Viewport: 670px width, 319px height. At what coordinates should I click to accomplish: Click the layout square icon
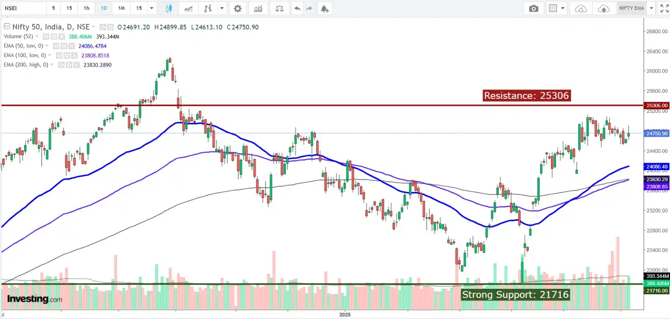click(553, 8)
